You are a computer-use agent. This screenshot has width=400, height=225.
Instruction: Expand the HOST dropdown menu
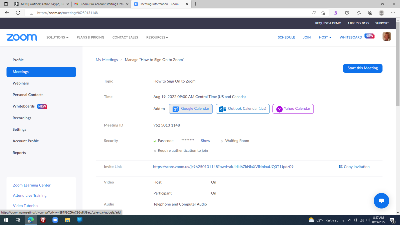pyautogui.click(x=325, y=37)
